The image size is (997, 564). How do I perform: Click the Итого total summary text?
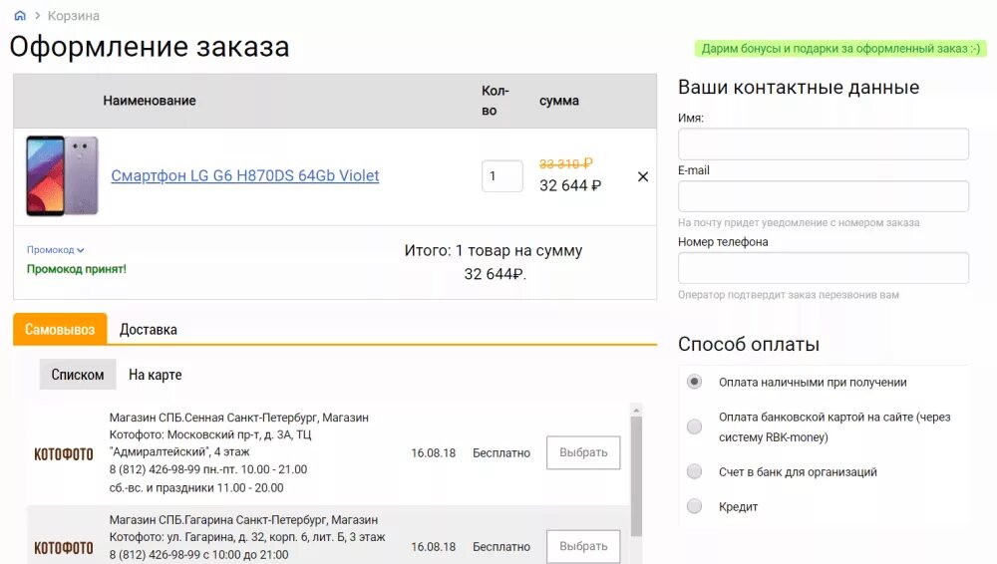494,262
